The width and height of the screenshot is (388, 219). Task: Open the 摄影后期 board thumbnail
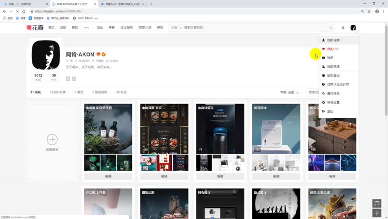point(164,204)
